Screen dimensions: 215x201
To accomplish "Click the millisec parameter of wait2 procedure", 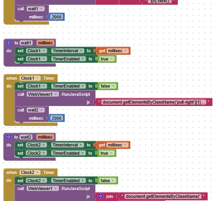I will pyautogui.click(x=45, y=137).
